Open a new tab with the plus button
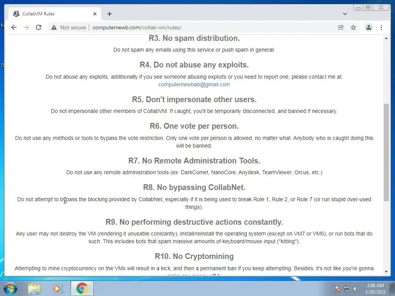 [x=109, y=14]
